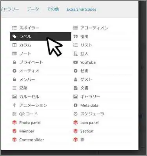147x156 pixels.
Task: Select the アコーディオン shortcode
Action: pyautogui.click(x=102, y=28)
